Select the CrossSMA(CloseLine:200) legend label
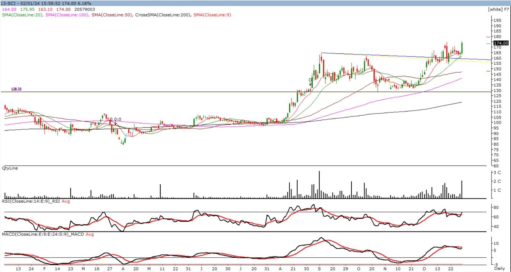 tap(163, 15)
